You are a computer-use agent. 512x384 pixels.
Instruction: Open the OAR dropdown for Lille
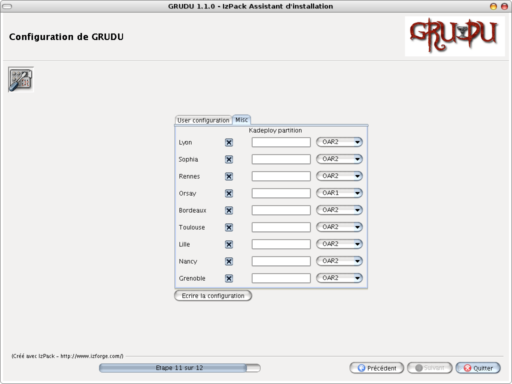tap(339, 244)
